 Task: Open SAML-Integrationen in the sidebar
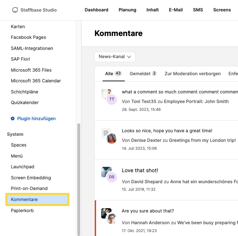32,48
